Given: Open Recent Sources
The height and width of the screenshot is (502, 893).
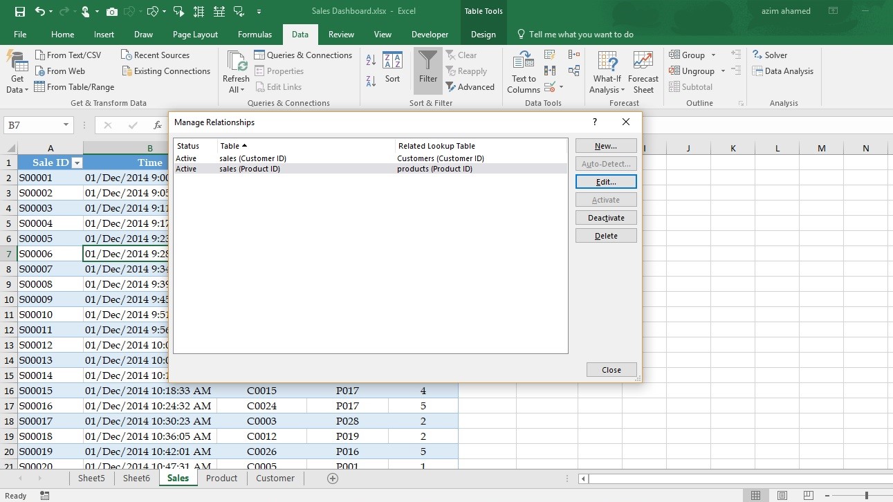Looking at the screenshot, I should point(155,55).
